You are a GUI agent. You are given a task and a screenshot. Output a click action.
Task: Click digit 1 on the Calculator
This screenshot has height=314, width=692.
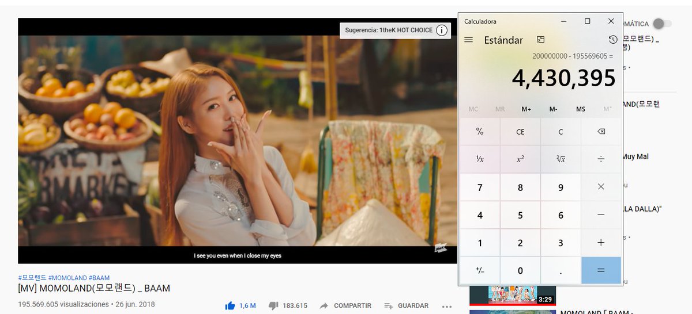pyautogui.click(x=480, y=243)
